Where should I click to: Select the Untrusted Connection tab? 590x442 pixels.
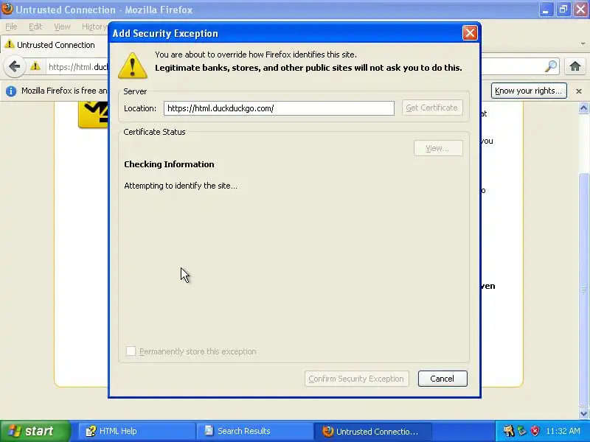click(55, 45)
